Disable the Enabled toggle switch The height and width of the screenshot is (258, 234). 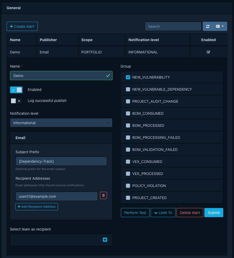coord(16,90)
